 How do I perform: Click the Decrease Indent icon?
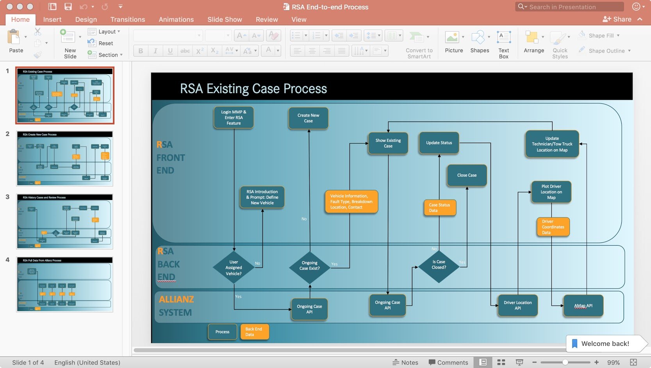339,36
